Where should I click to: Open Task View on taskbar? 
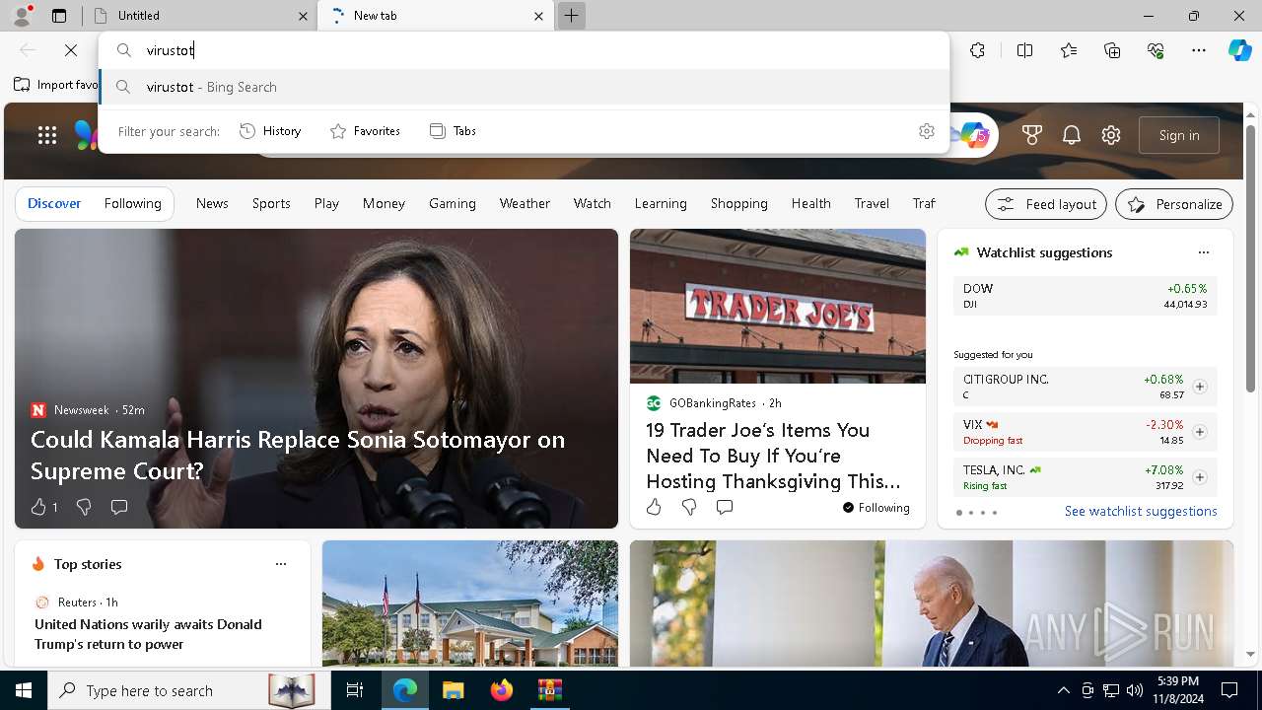point(355,690)
